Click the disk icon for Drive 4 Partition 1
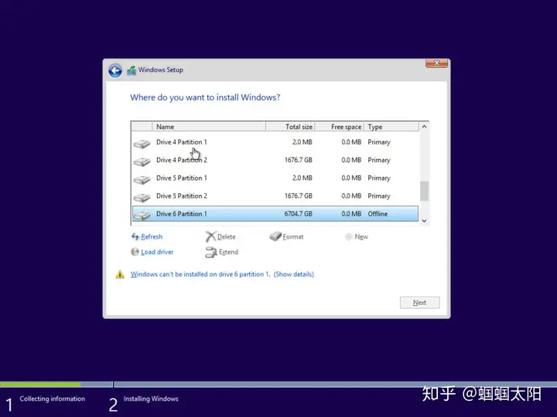 [x=142, y=144]
